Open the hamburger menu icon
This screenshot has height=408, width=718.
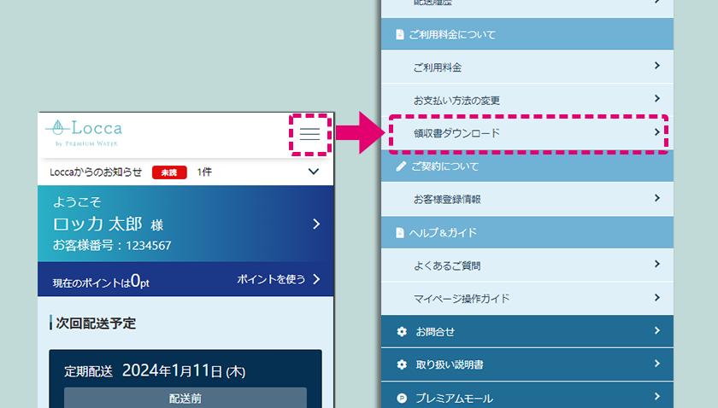click(x=309, y=134)
